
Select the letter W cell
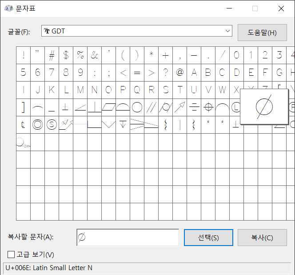pyautogui.click(x=223, y=90)
